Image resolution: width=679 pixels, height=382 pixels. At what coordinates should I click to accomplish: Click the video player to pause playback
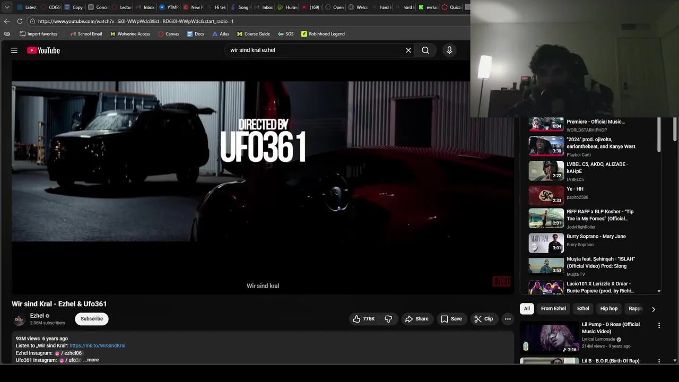point(263,177)
